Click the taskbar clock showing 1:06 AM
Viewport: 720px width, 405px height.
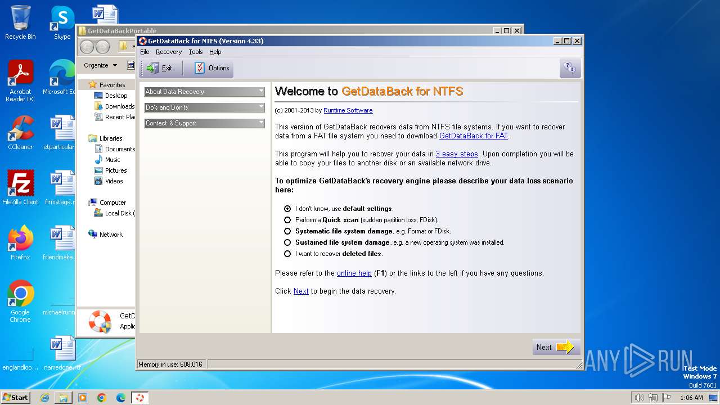pyautogui.click(x=691, y=398)
